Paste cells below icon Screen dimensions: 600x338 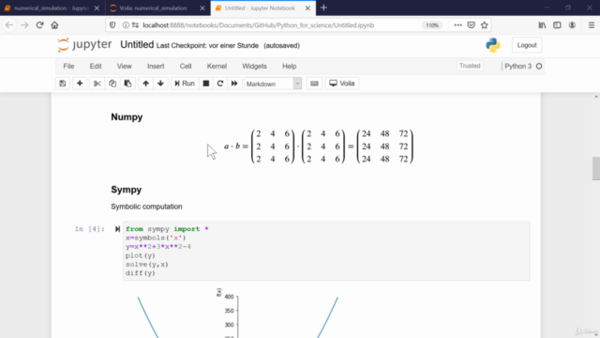pos(127,84)
